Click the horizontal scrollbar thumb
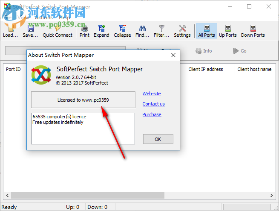279x211 pixels. pos(88,195)
